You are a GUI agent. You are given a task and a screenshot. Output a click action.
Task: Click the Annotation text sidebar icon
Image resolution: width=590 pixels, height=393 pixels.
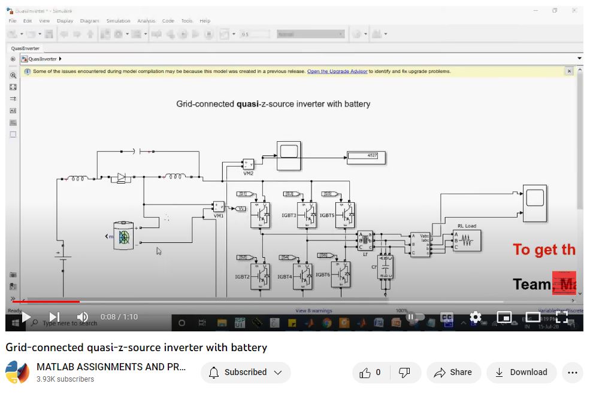13,111
